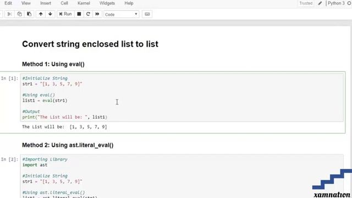This screenshot has width=352, height=198.
Task: Click the In [1] cell prompt
Action: tap(9, 78)
